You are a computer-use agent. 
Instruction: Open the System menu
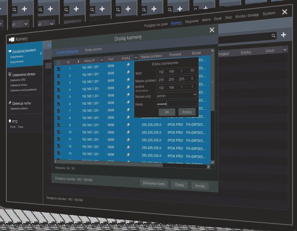[x=269, y=13]
